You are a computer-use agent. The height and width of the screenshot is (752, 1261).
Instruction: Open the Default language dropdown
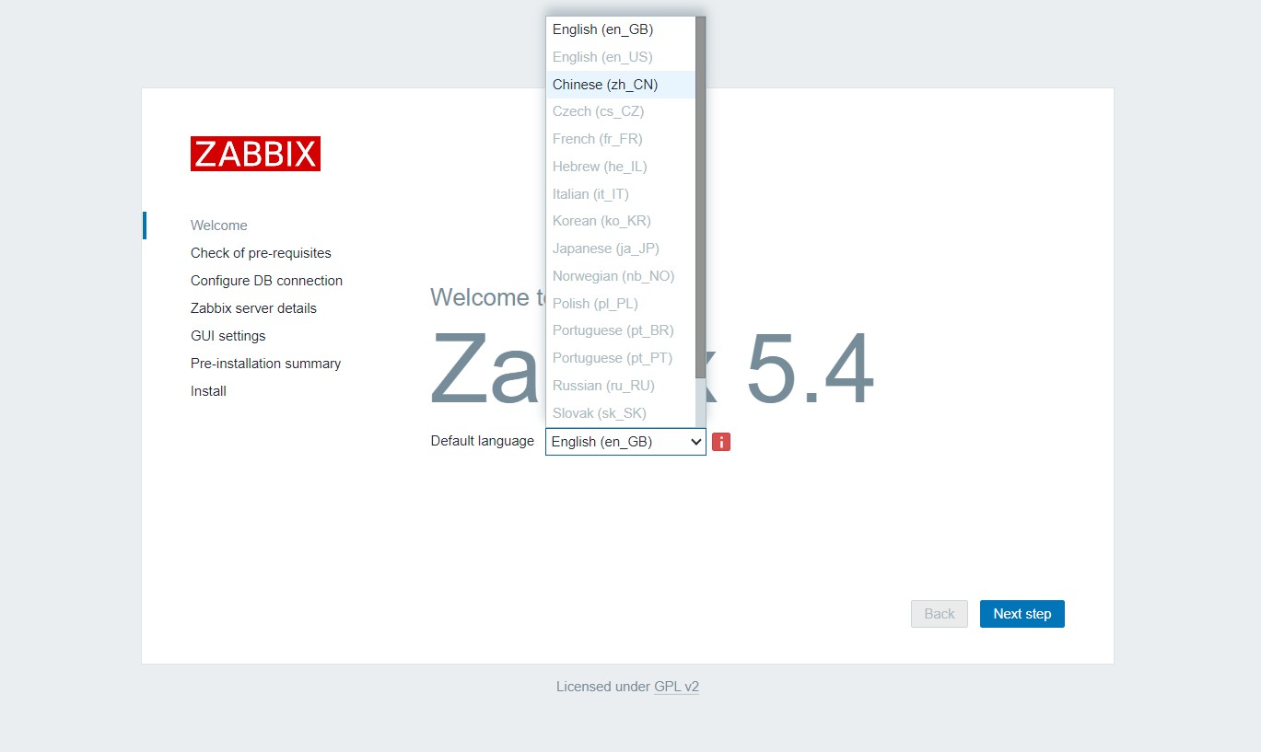(625, 442)
